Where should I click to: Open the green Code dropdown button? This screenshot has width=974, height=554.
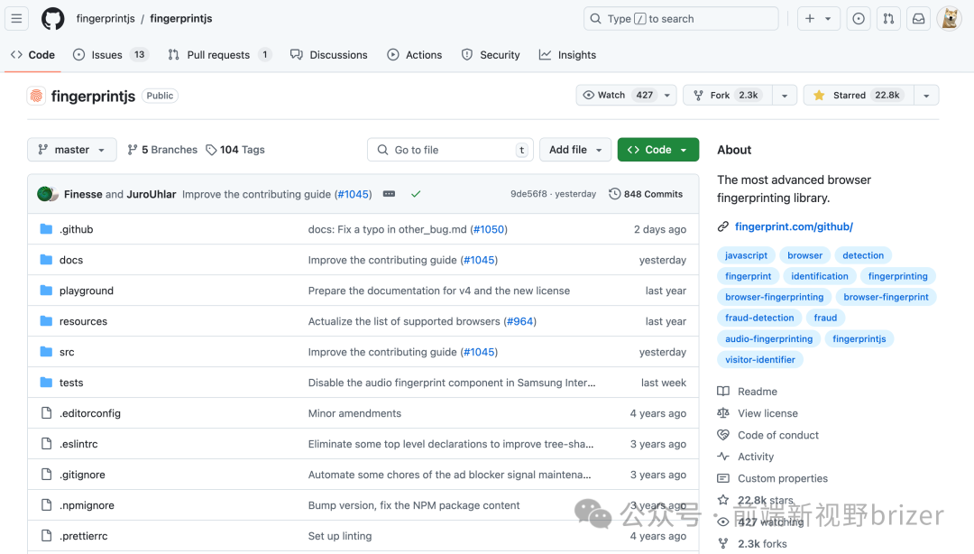(x=657, y=150)
